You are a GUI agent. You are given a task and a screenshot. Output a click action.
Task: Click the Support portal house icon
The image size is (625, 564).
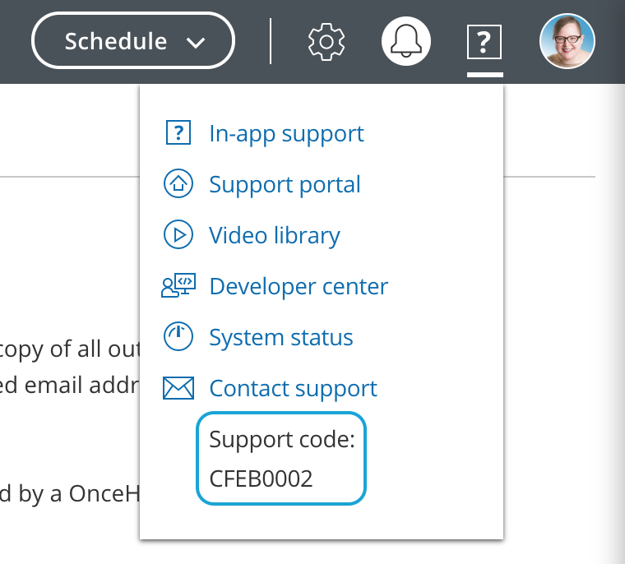pos(178,184)
